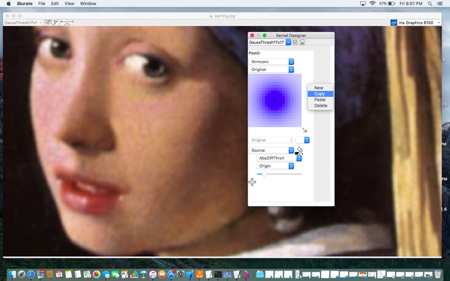Open Terminal from the Dock
450x281 pixels.
[x=218, y=274]
